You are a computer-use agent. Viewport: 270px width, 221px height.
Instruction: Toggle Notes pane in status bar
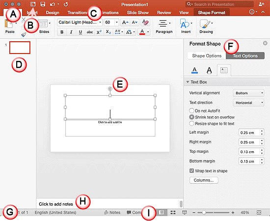click(112, 212)
